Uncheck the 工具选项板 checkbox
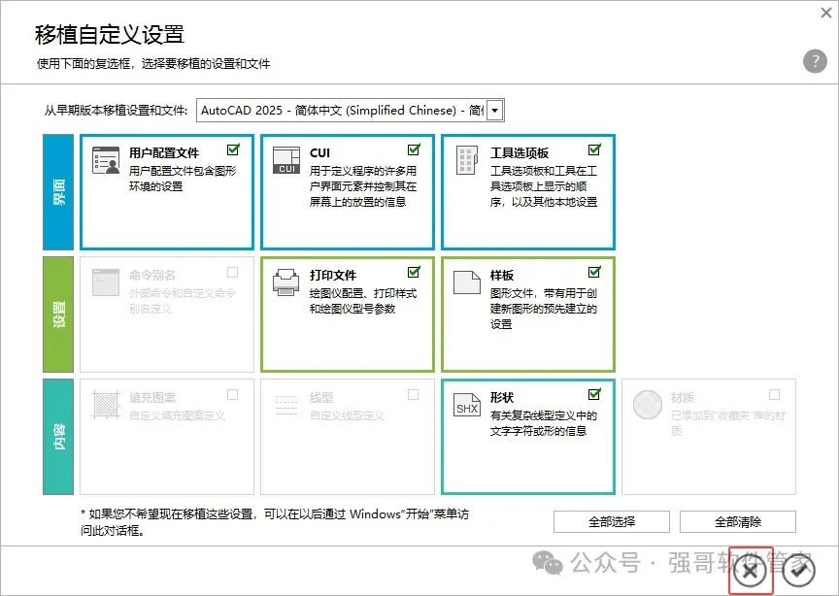This screenshot has height=596, width=839. coord(594,149)
